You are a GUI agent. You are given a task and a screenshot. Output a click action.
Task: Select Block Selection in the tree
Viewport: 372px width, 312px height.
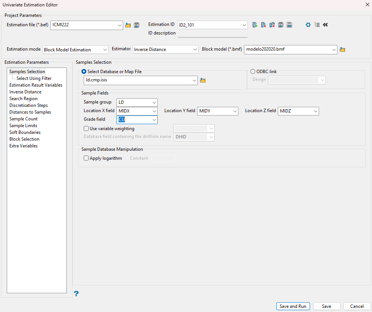24,139
